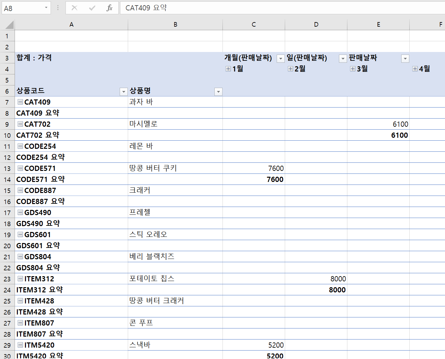Open the 상품코드 filter dropdown
This screenshot has width=445, height=359.
(x=124, y=92)
